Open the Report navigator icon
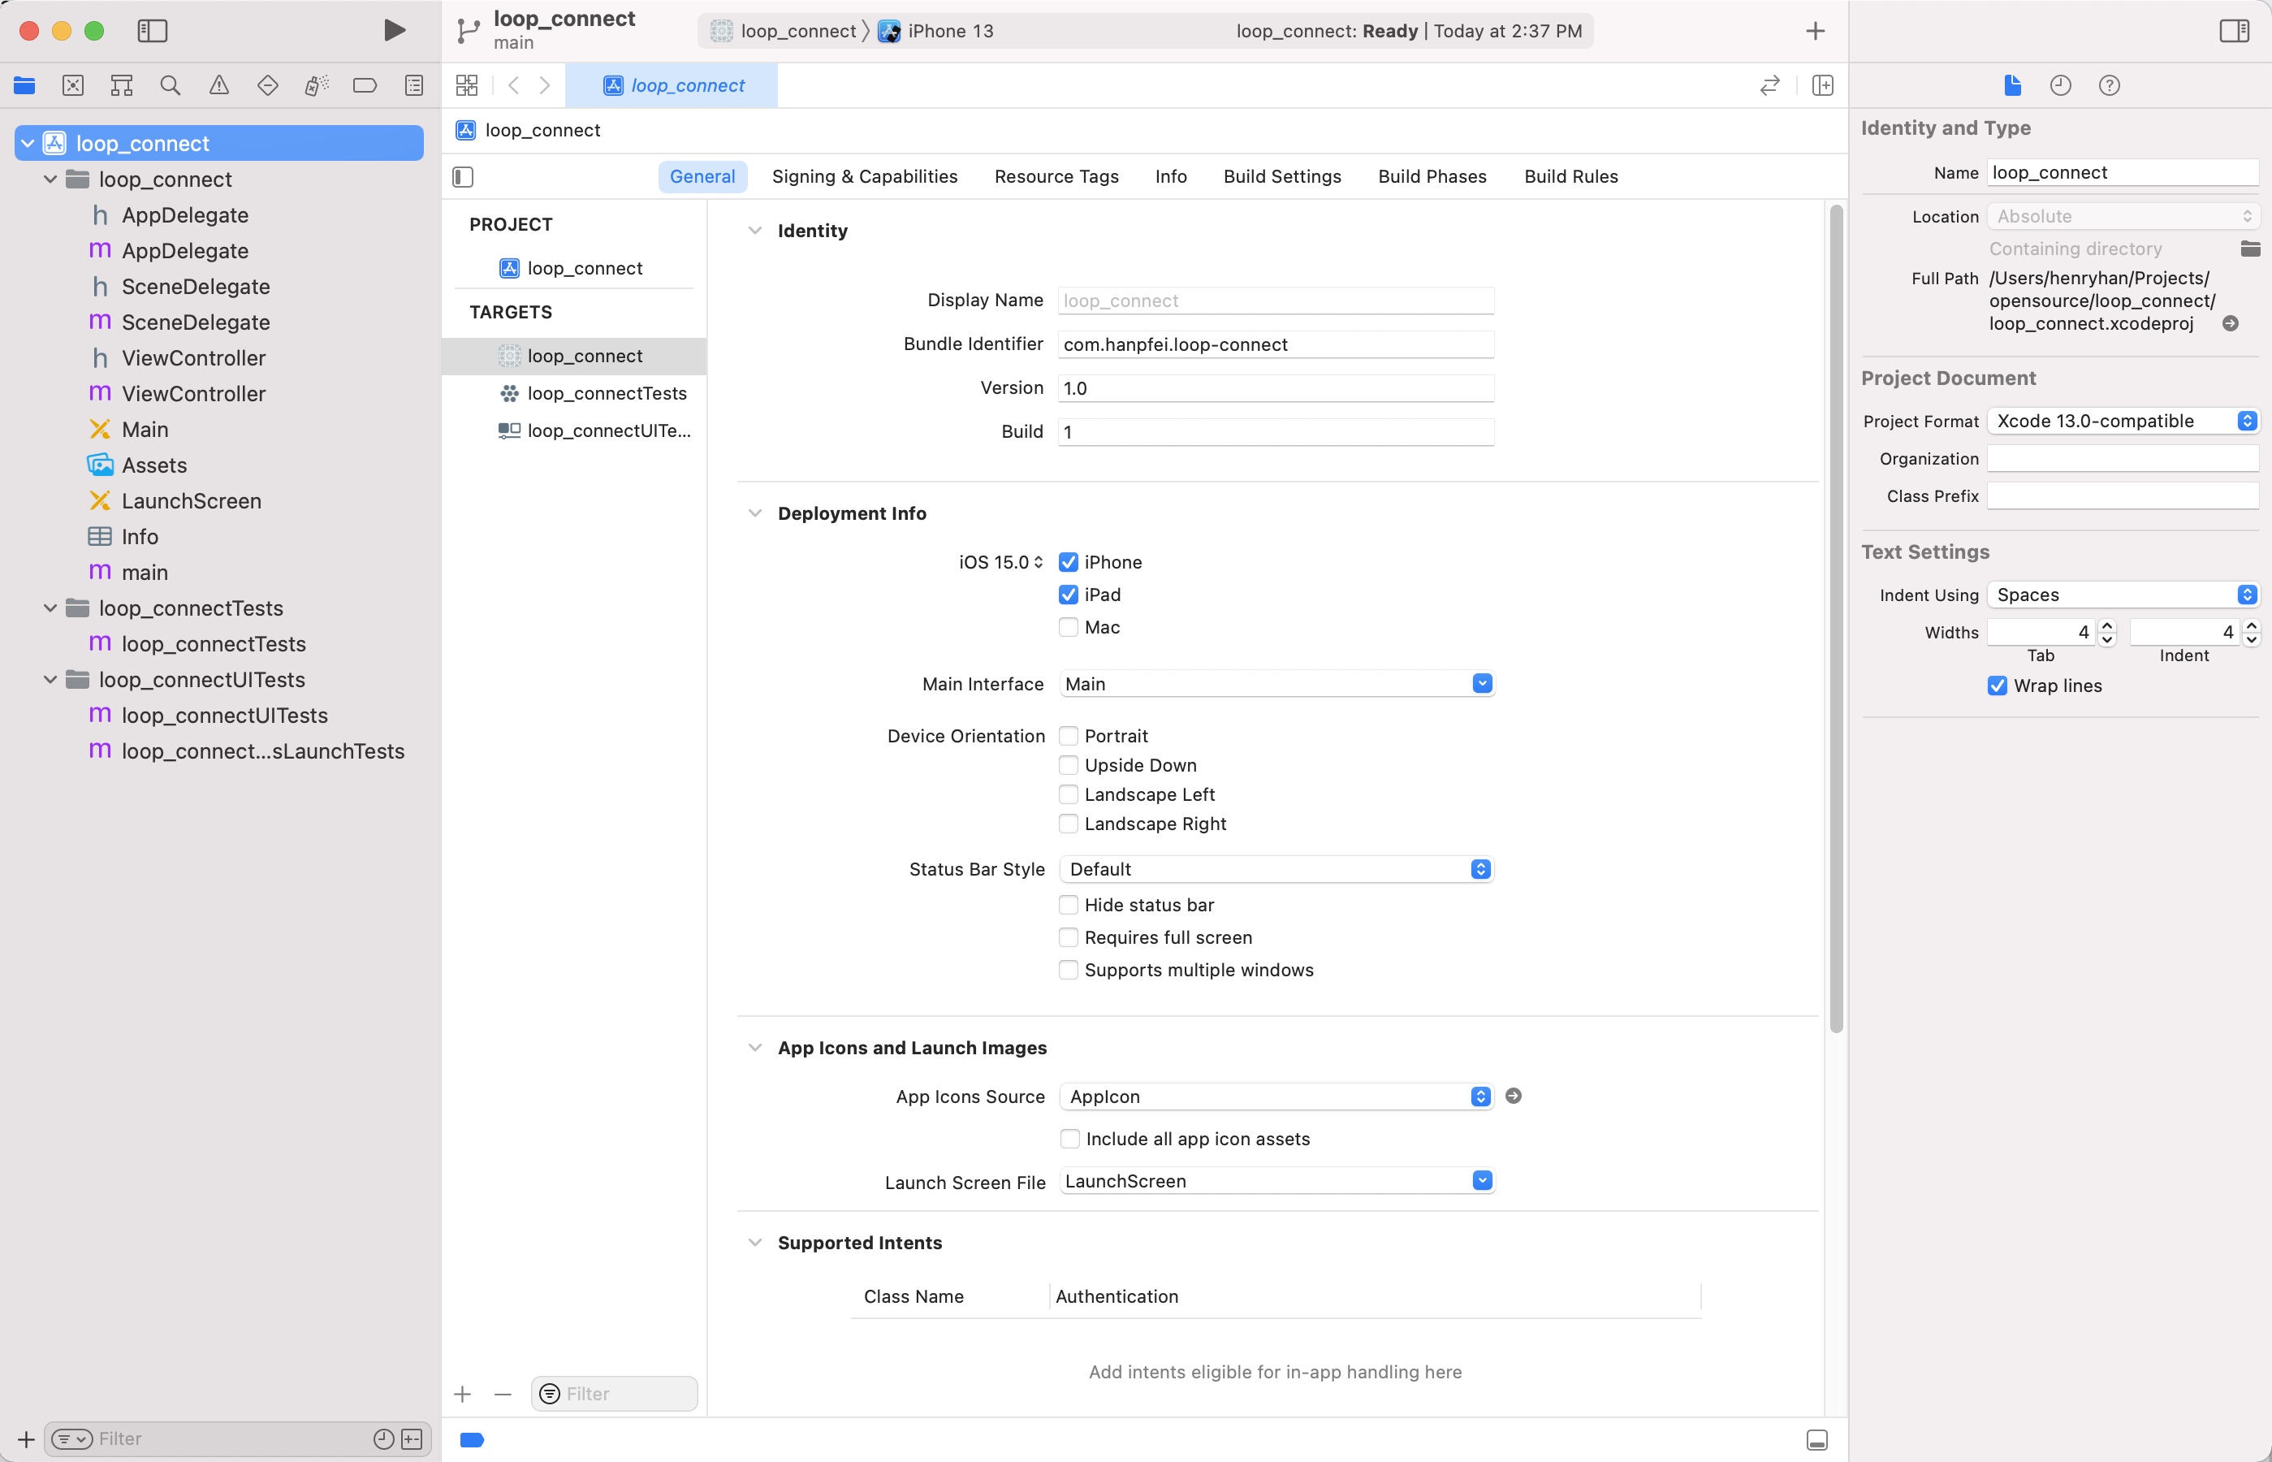The image size is (2272, 1462). tap(414, 85)
